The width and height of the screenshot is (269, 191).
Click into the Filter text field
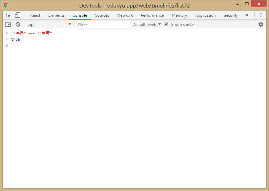coord(103,25)
